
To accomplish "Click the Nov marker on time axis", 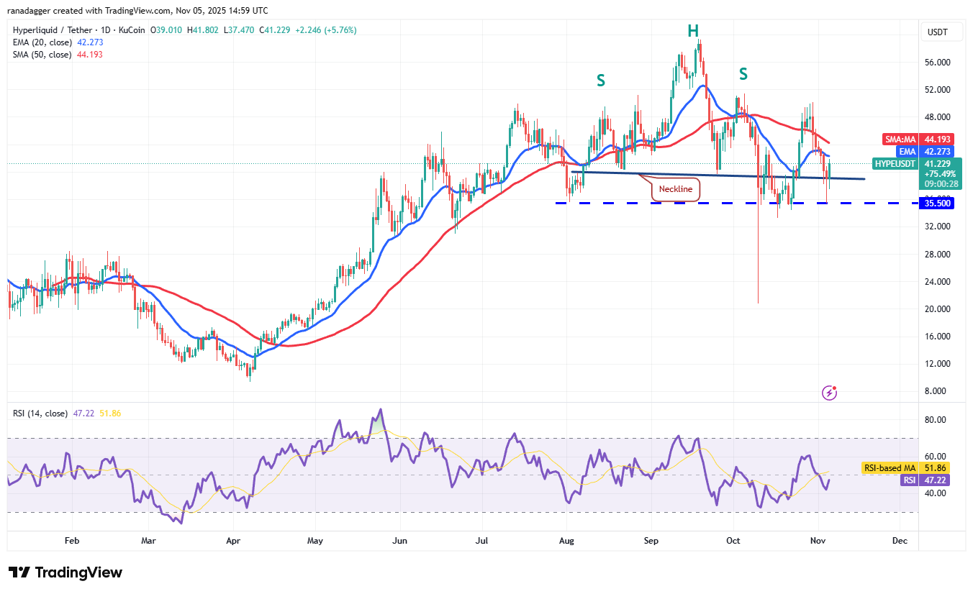I will tap(818, 539).
